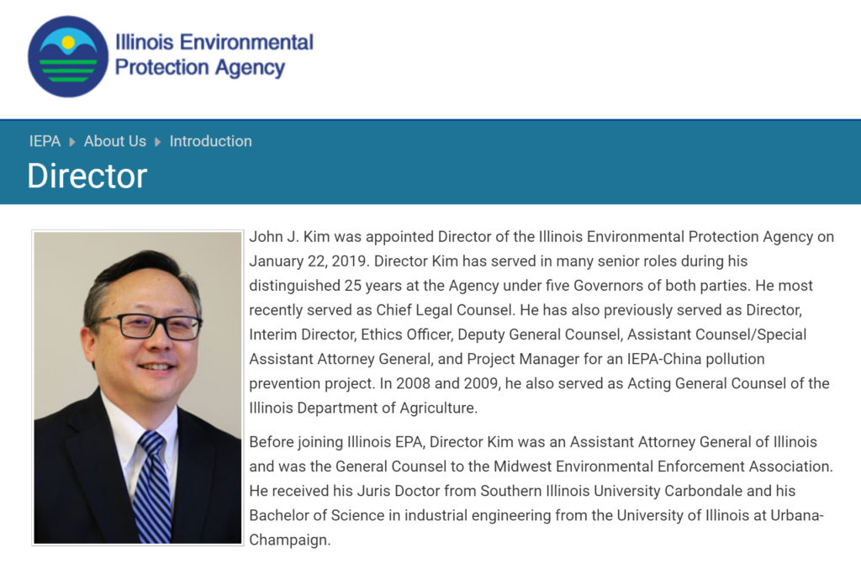
Task: Click the green stripes in the agency logo
Action: pos(68,70)
